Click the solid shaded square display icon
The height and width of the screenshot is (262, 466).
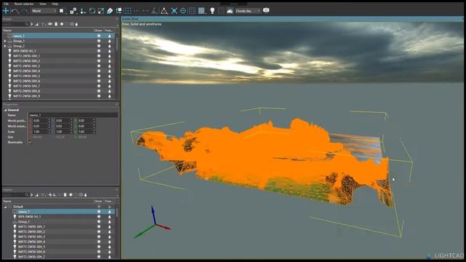(202, 11)
